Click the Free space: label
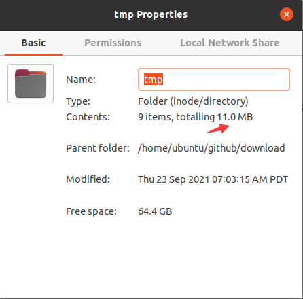Screen dimensions: 303x299 [91, 211]
